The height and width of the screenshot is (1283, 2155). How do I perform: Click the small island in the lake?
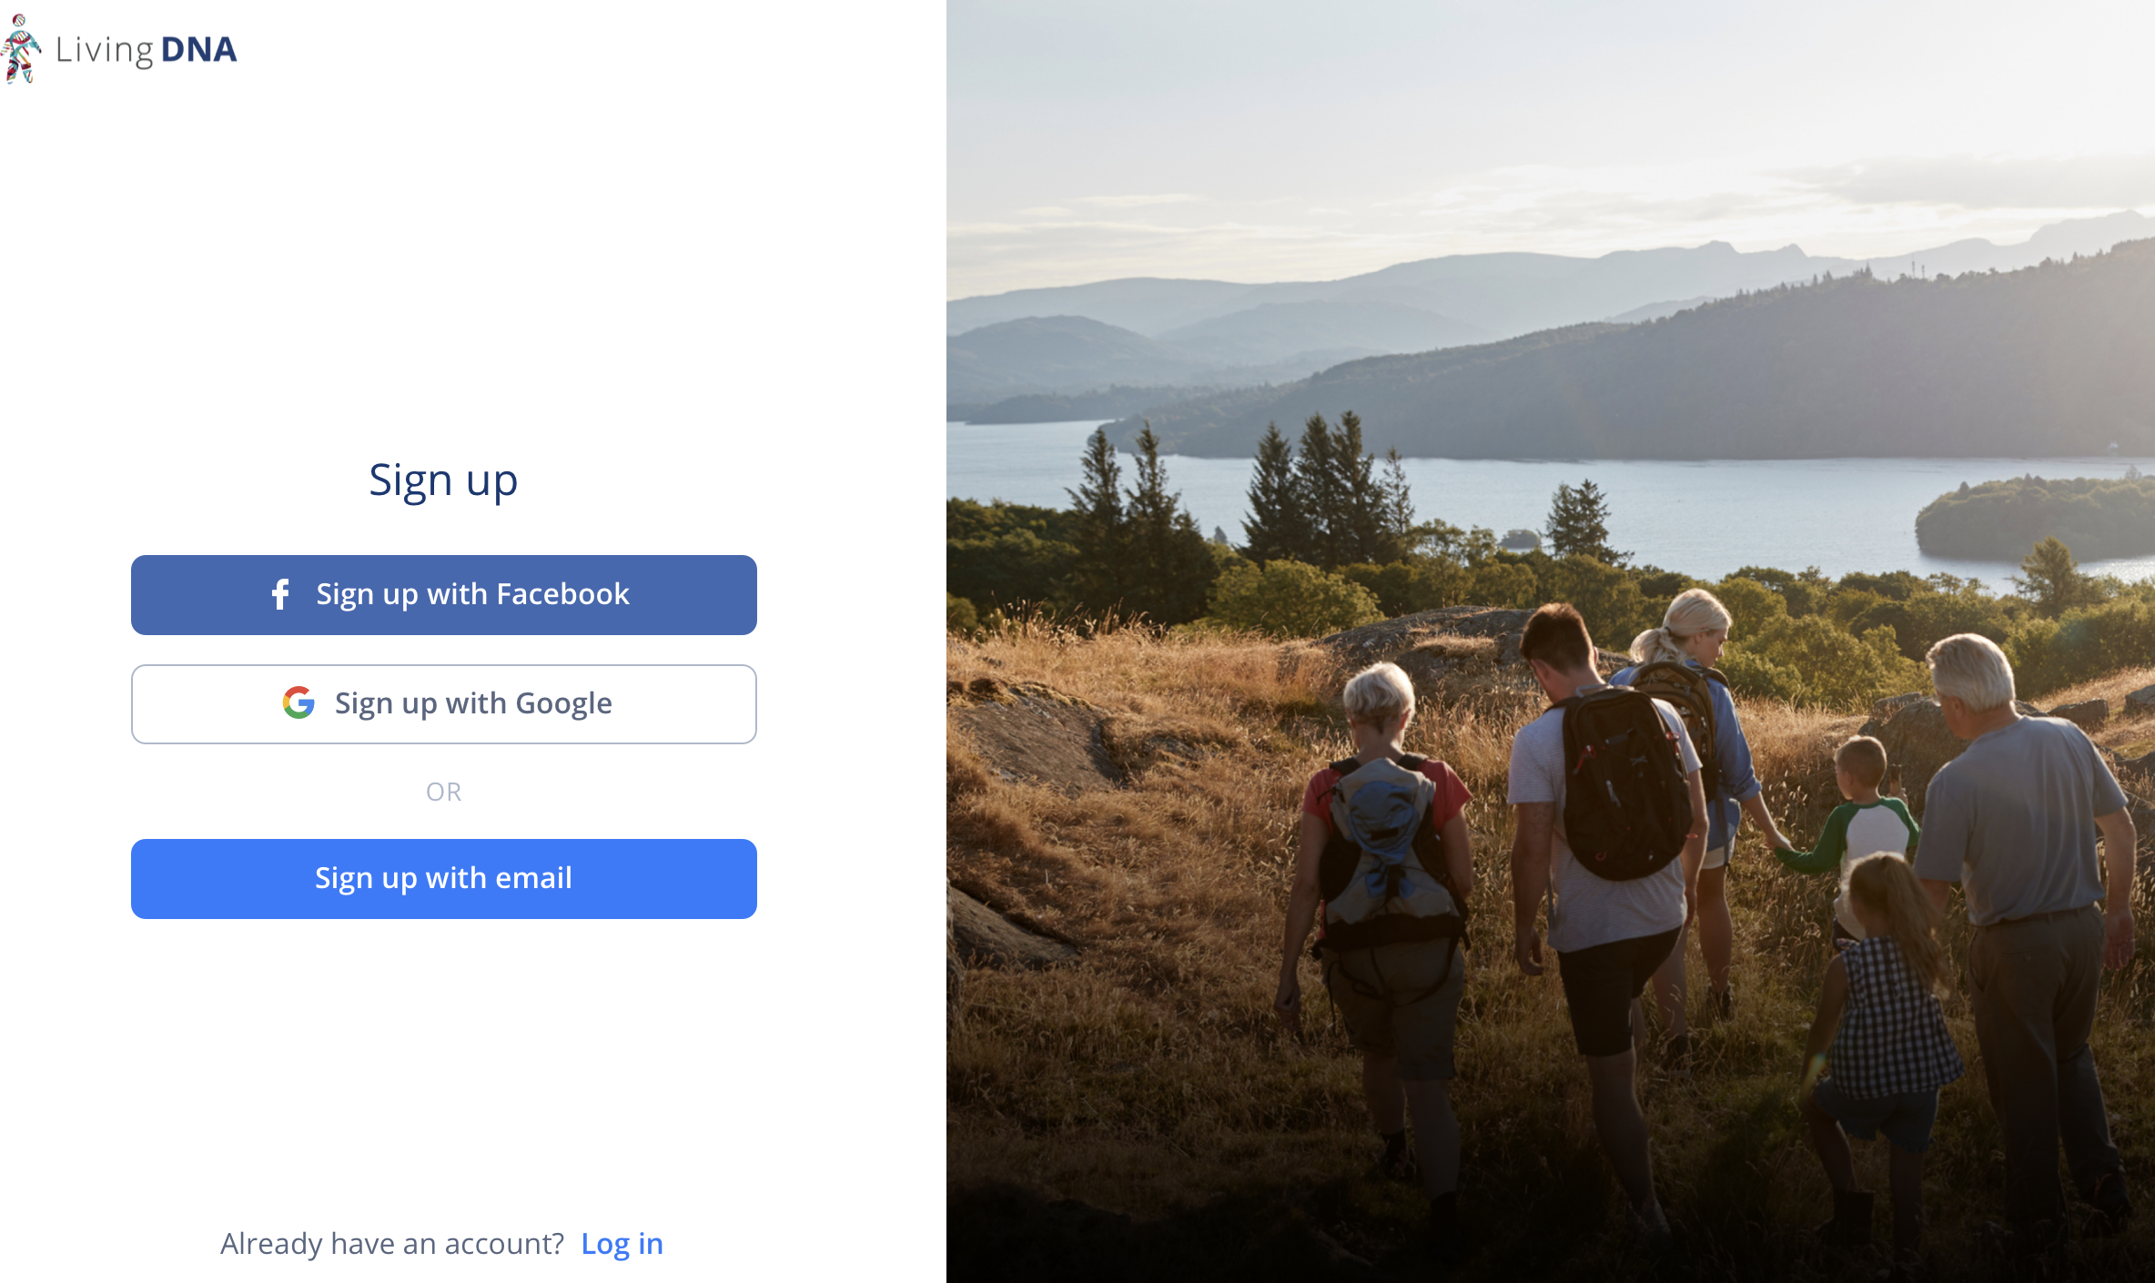(x=2034, y=517)
